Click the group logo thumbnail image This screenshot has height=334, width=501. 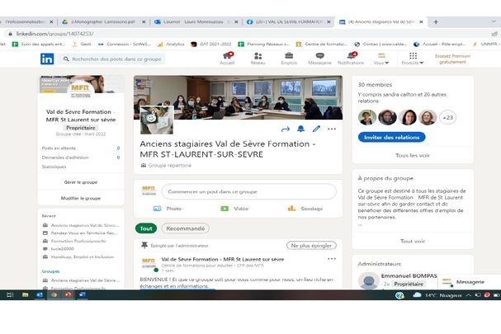157,120
